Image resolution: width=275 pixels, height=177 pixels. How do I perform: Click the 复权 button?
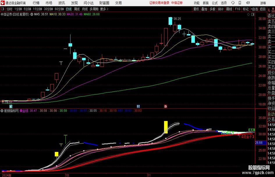(x=196, y=9)
